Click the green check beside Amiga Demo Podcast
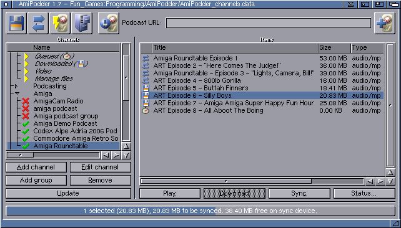401x228 pixels. (x=26, y=124)
